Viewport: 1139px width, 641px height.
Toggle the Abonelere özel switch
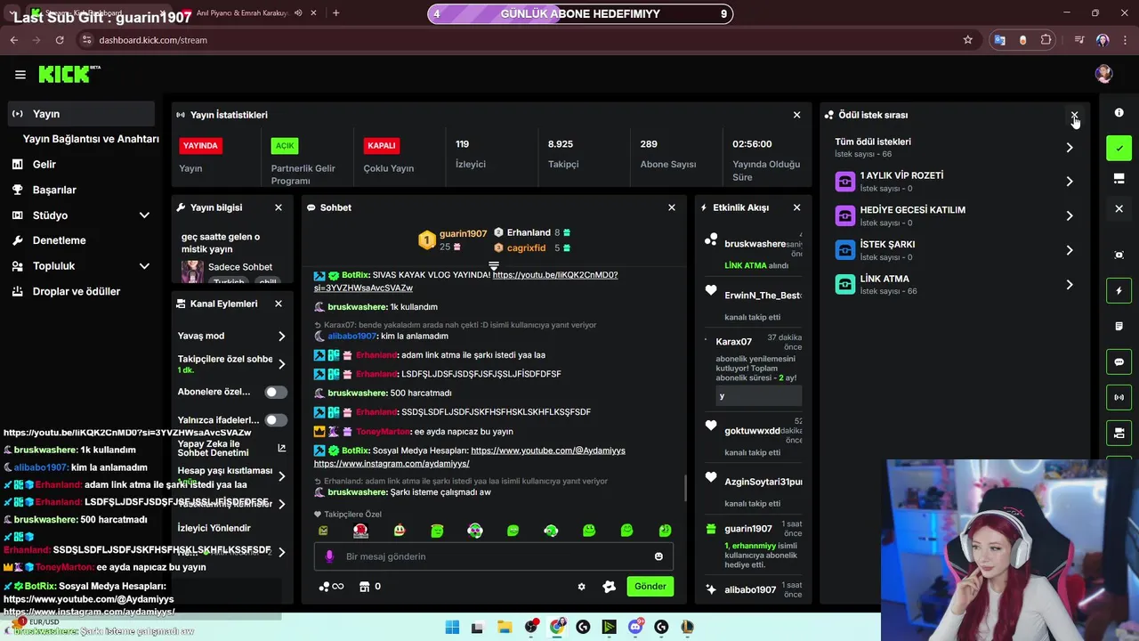[x=276, y=392]
